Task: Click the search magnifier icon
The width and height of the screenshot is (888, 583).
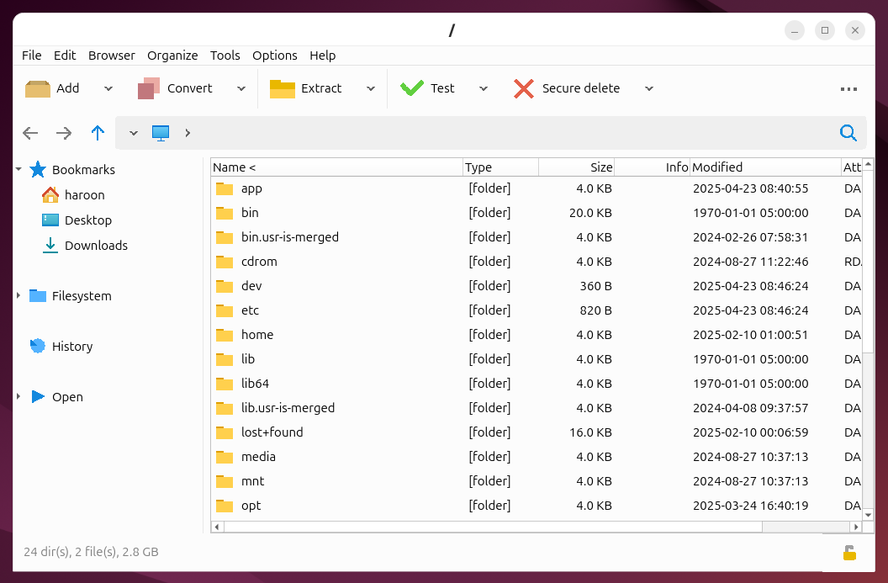Action: coord(848,133)
